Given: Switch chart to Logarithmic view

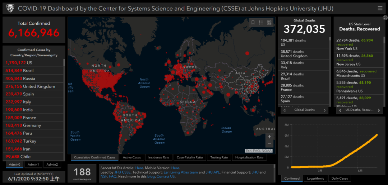Looking at the screenshot, I should click(x=315, y=179).
